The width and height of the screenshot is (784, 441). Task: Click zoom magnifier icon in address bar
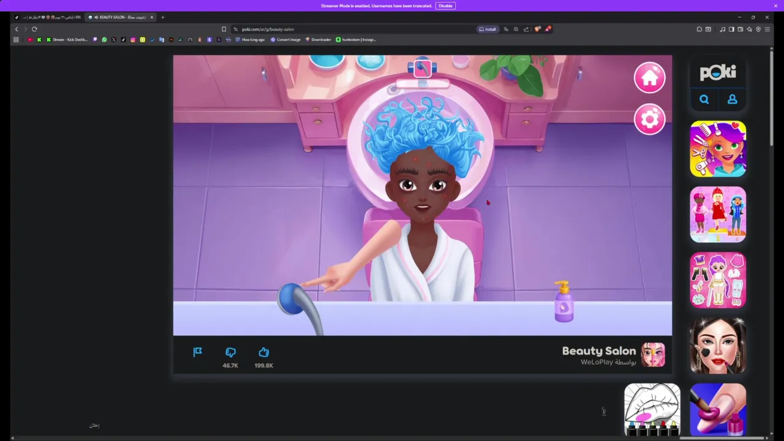tap(516, 29)
